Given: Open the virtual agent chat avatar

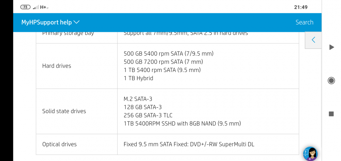Looking at the screenshot, I should coord(310,154).
